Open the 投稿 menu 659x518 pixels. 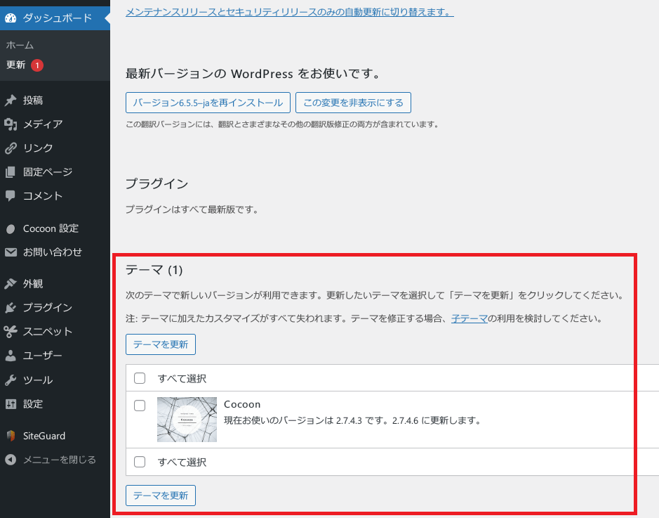(x=55, y=100)
